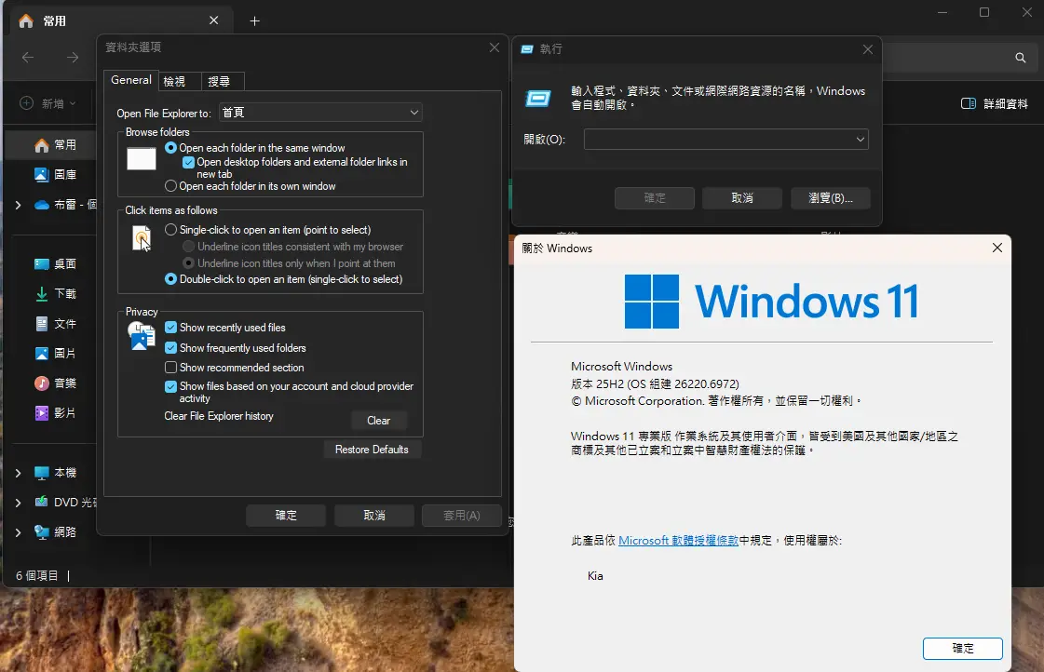
Task: Open the 常用 home item in sidebar
Action: pyautogui.click(x=55, y=145)
